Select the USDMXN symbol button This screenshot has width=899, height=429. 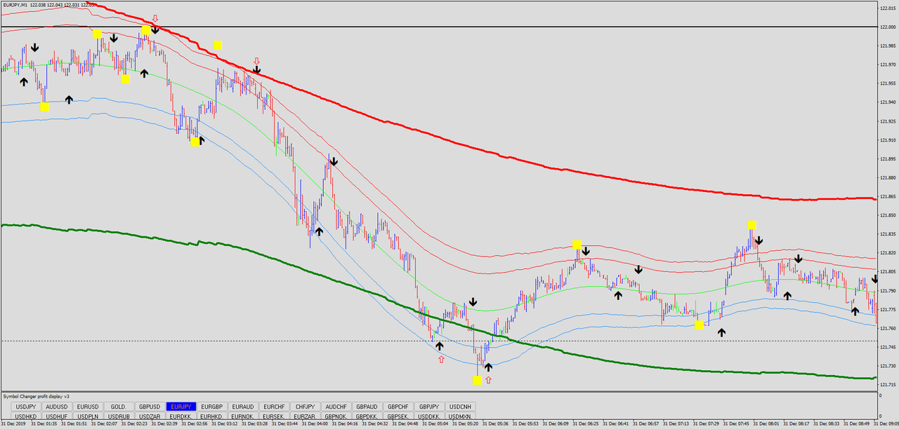[459, 416]
